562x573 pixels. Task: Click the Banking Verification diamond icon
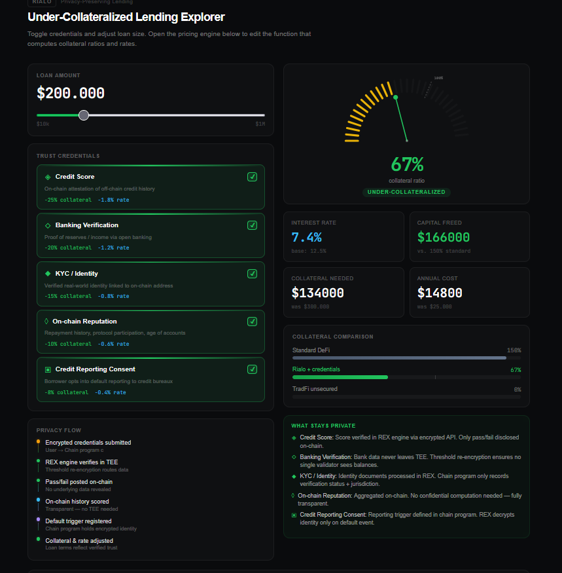(48, 225)
